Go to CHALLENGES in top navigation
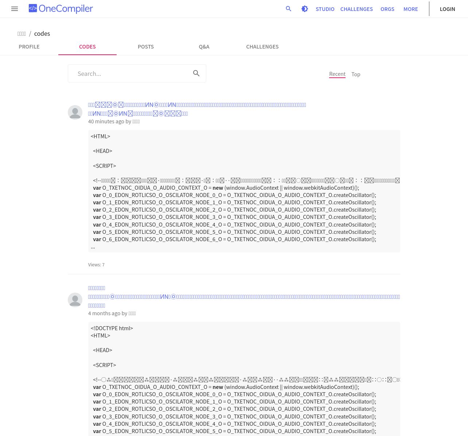This screenshot has height=436, width=468. tap(356, 9)
